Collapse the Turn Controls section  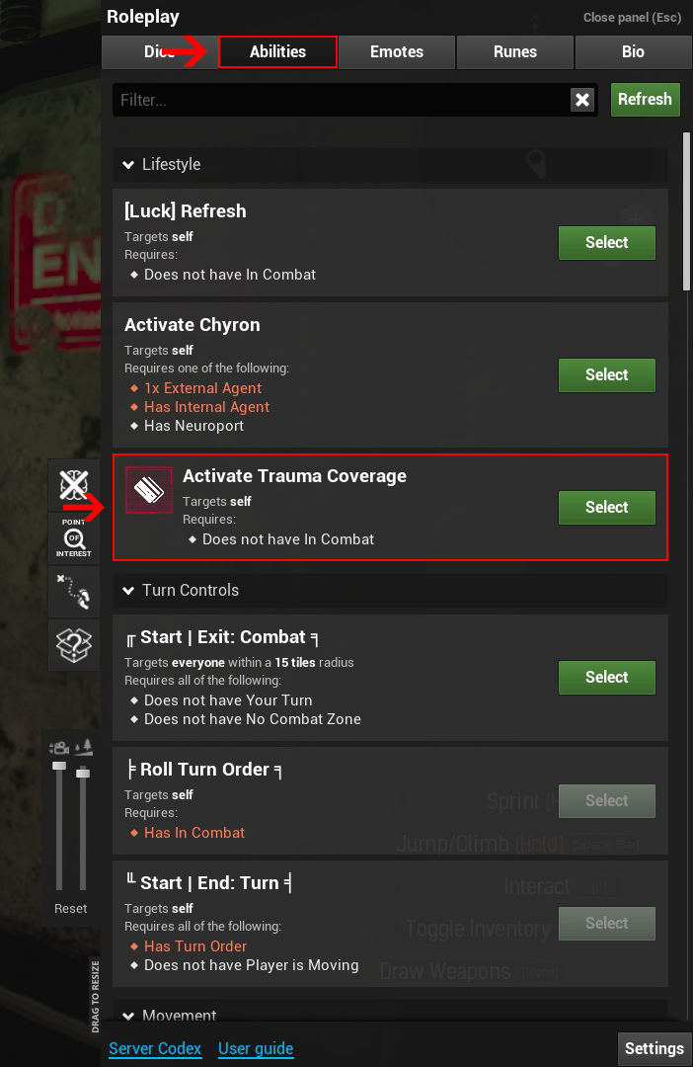tap(128, 591)
